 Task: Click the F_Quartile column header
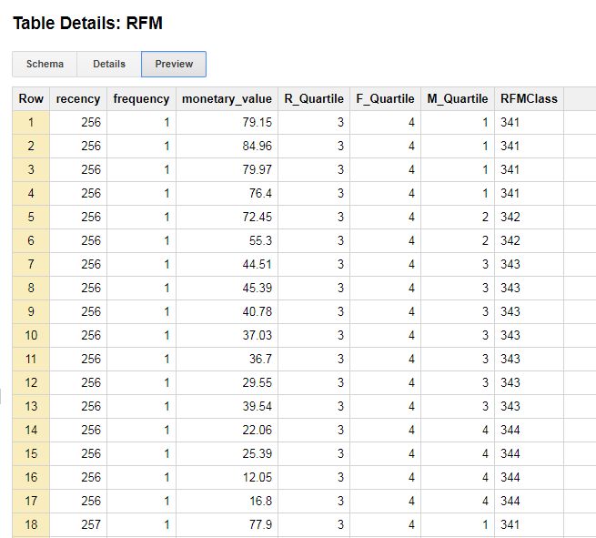pyautogui.click(x=385, y=99)
